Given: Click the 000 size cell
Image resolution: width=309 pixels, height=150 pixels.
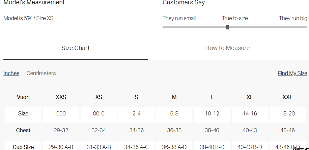Looking at the screenshot, I should point(61,114).
